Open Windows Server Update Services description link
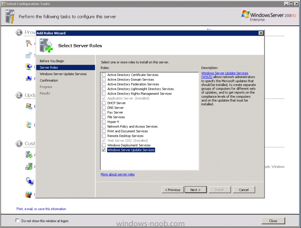This screenshot has height=228, width=301. [x=225, y=75]
